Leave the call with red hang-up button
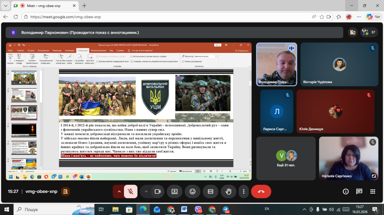 coord(261,192)
